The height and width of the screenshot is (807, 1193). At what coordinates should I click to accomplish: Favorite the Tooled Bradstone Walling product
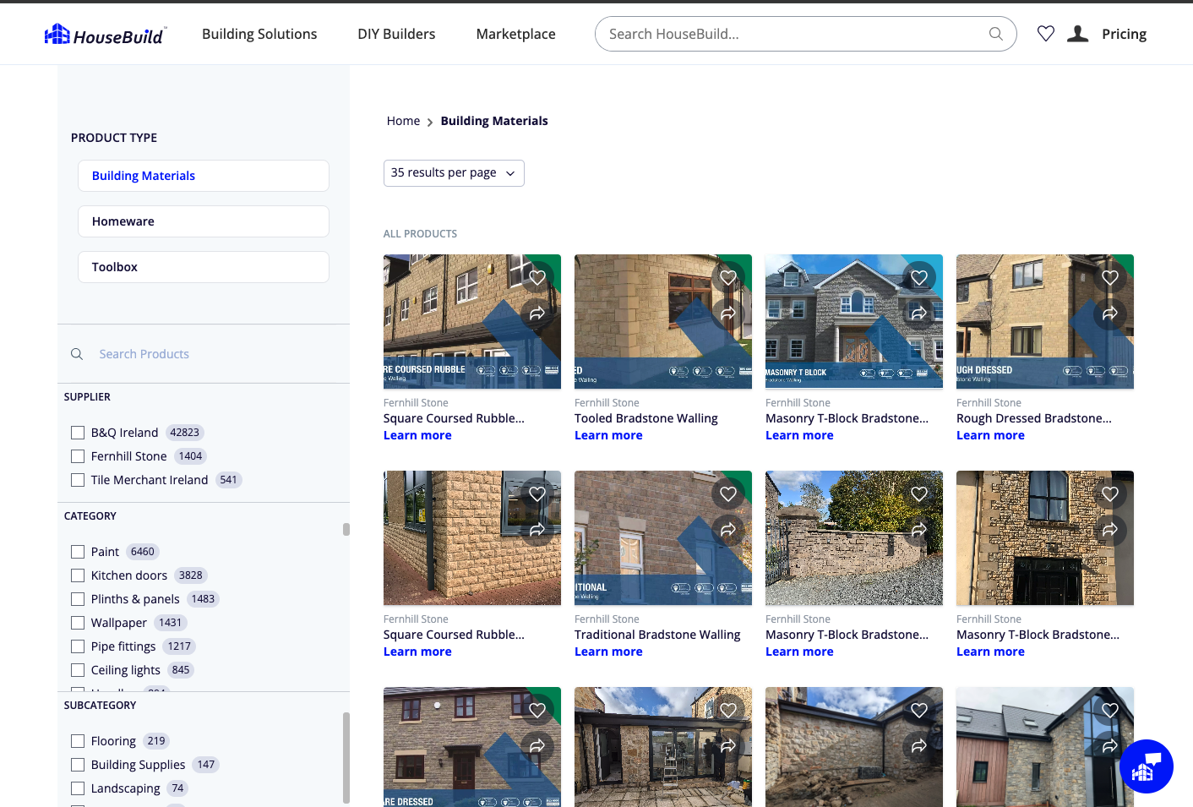point(728,277)
